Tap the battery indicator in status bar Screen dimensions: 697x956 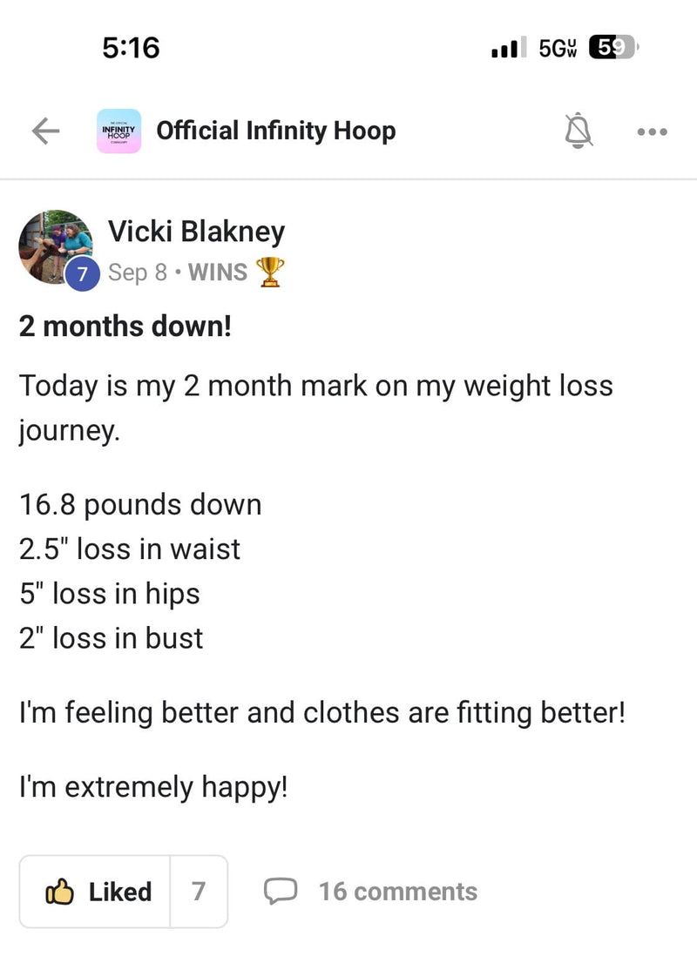pos(614,47)
